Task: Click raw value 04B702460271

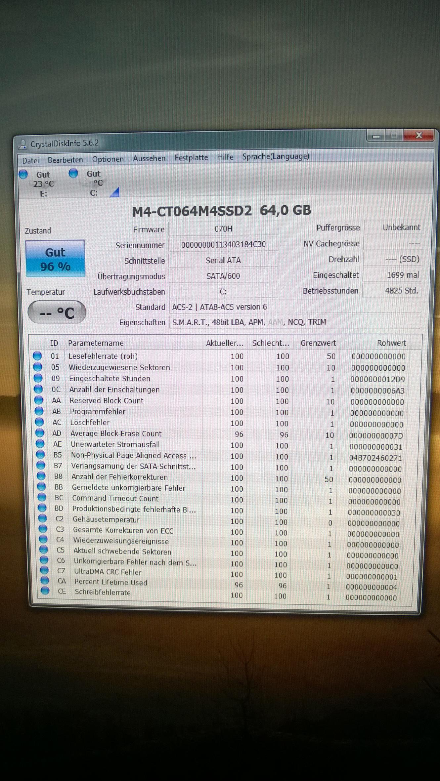Action: click(375, 458)
